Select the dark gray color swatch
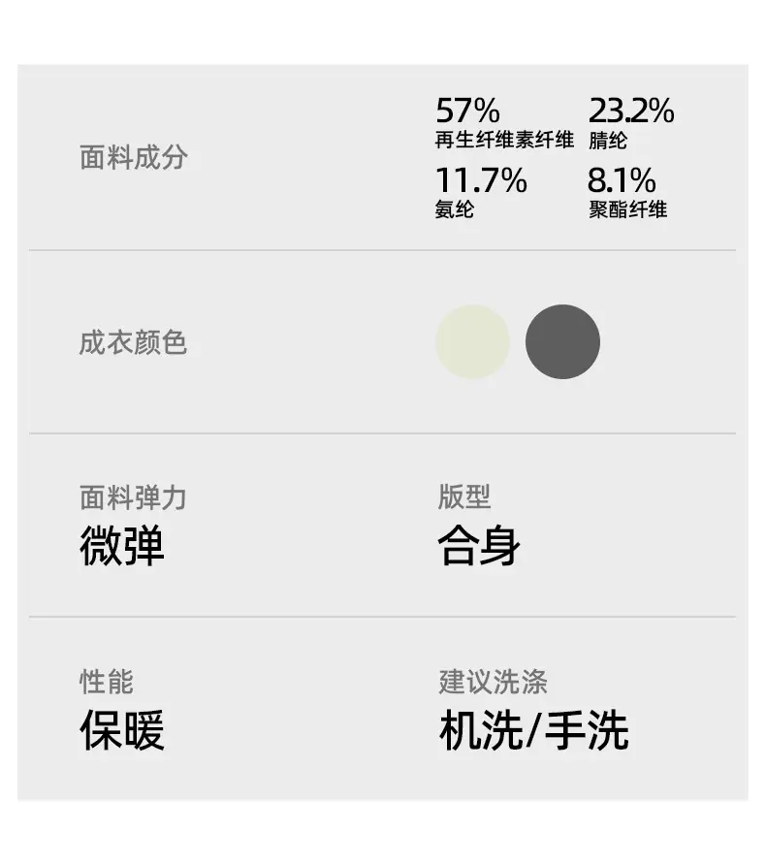This screenshot has height=864, width=766. (x=562, y=341)
